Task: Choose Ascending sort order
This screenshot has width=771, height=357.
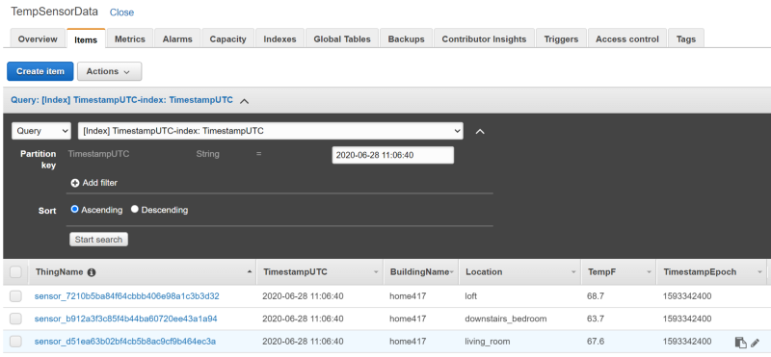Action: (75, 209)
